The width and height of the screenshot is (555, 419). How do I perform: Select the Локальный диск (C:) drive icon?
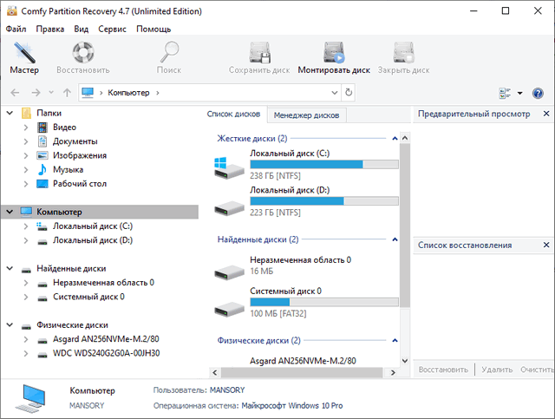[x=231, y=164]
